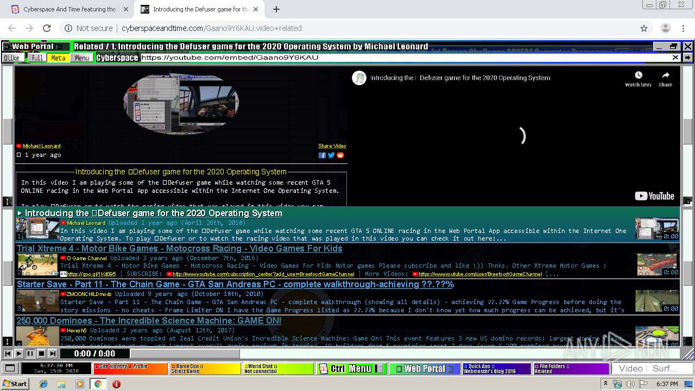Click the YouTube Share arrow icon
Viewport: 695px width, 391px height.
click(x=665, y=79)
